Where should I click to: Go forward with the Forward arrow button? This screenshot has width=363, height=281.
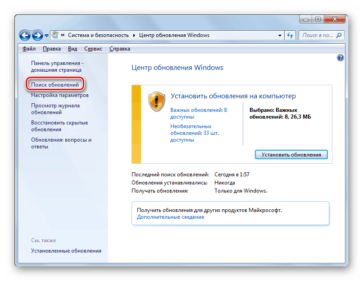(x=37, y=36)
